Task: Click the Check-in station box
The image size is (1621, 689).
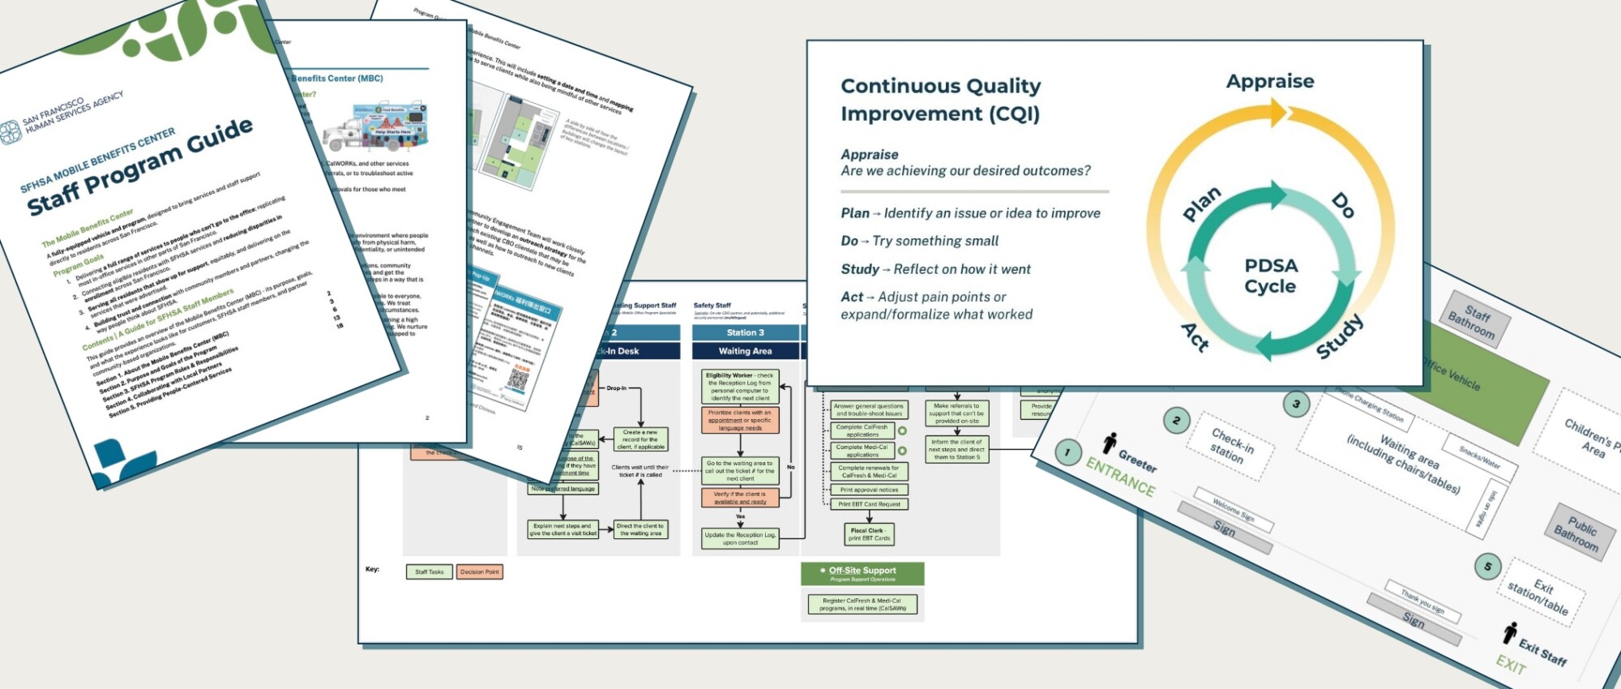Action: click(1230, 446)
